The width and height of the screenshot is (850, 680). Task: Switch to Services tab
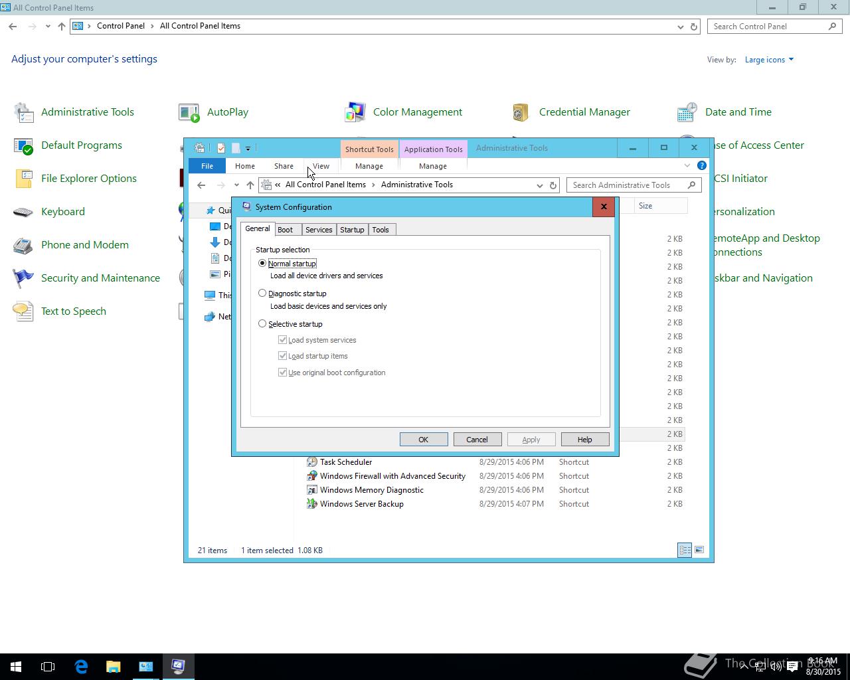tap(319, 230)
